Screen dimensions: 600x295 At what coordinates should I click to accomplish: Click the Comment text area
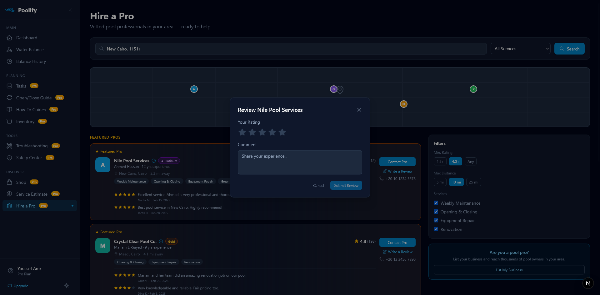(300, 162)
